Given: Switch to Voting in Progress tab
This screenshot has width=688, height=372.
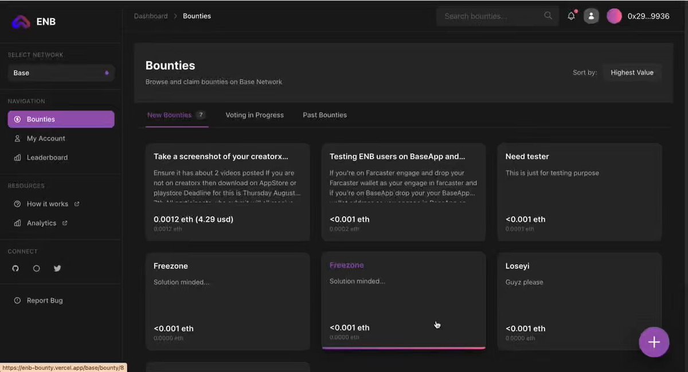Looking at the screenshot, I should [255, 115].
